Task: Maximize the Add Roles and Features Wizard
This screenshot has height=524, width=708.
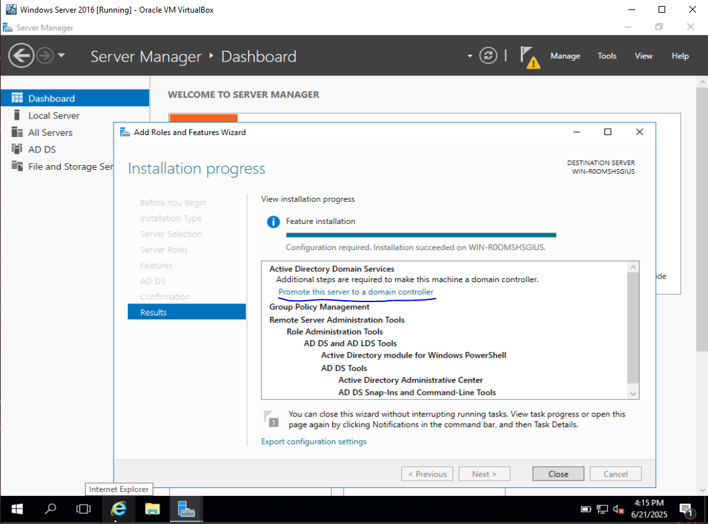Action: [608, 132]
